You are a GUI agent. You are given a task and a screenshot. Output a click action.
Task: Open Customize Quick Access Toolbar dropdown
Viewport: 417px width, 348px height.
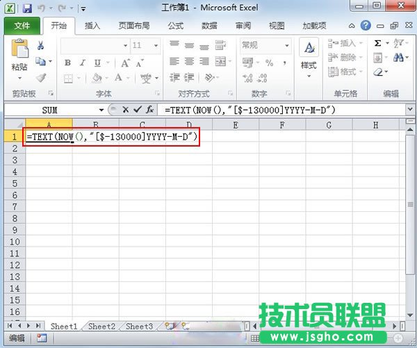click(83, 9)
